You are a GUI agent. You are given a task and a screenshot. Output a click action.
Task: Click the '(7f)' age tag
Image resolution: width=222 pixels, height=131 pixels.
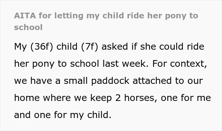click(90, 47)
